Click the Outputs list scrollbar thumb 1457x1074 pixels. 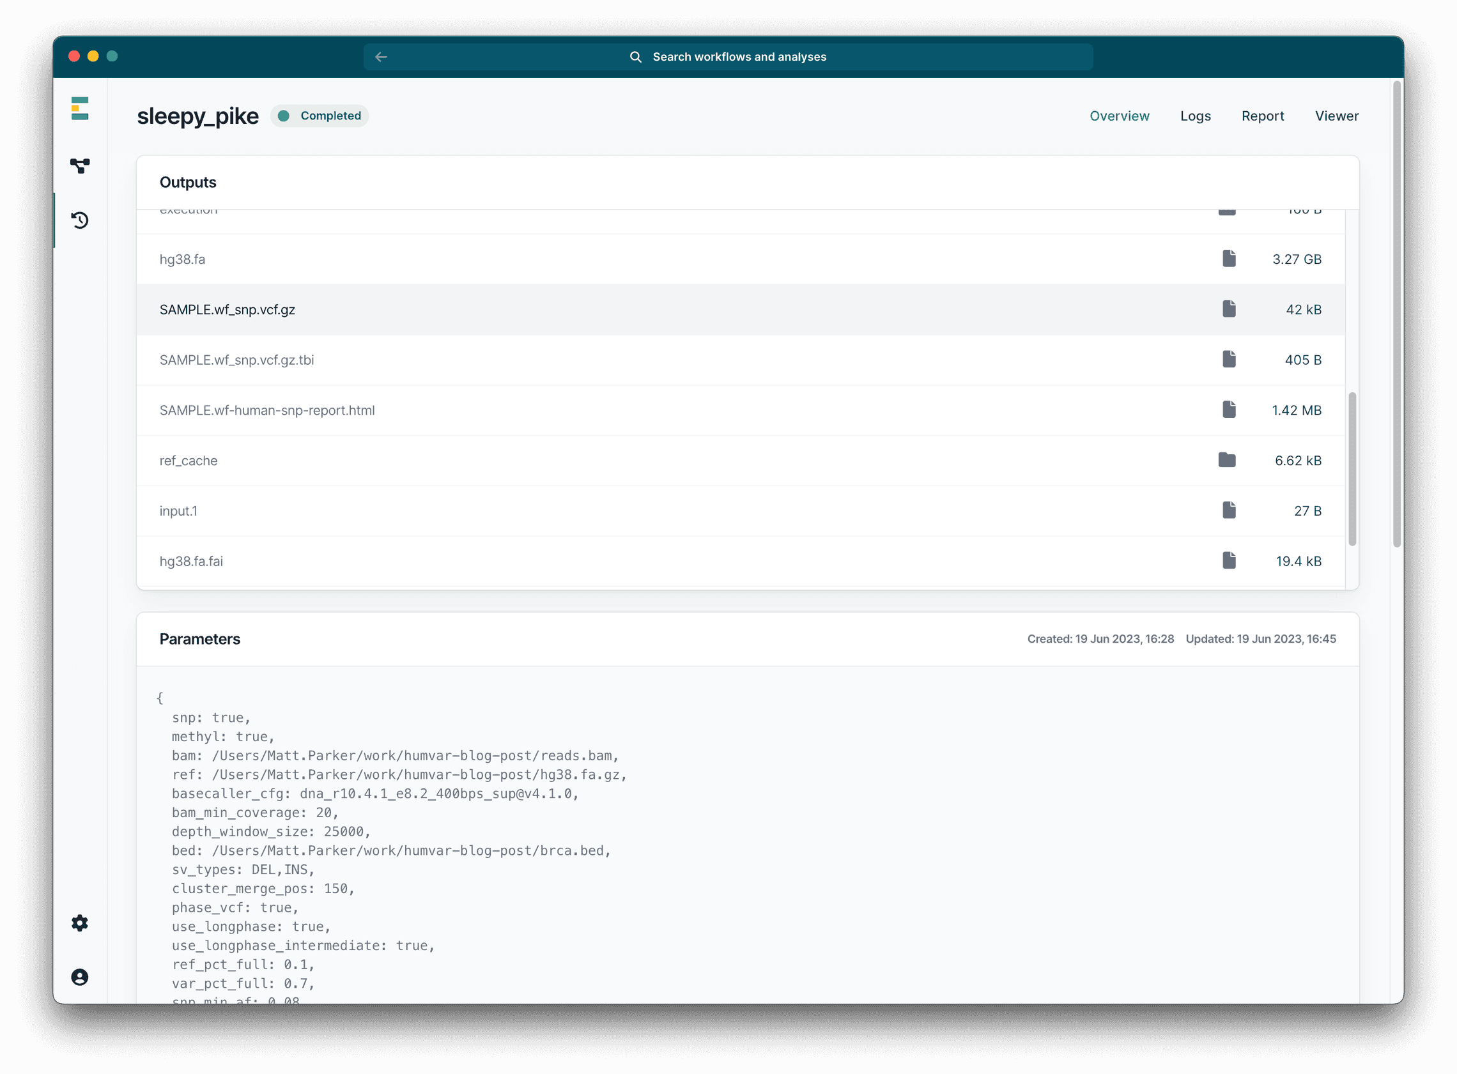click(1352, 468)
